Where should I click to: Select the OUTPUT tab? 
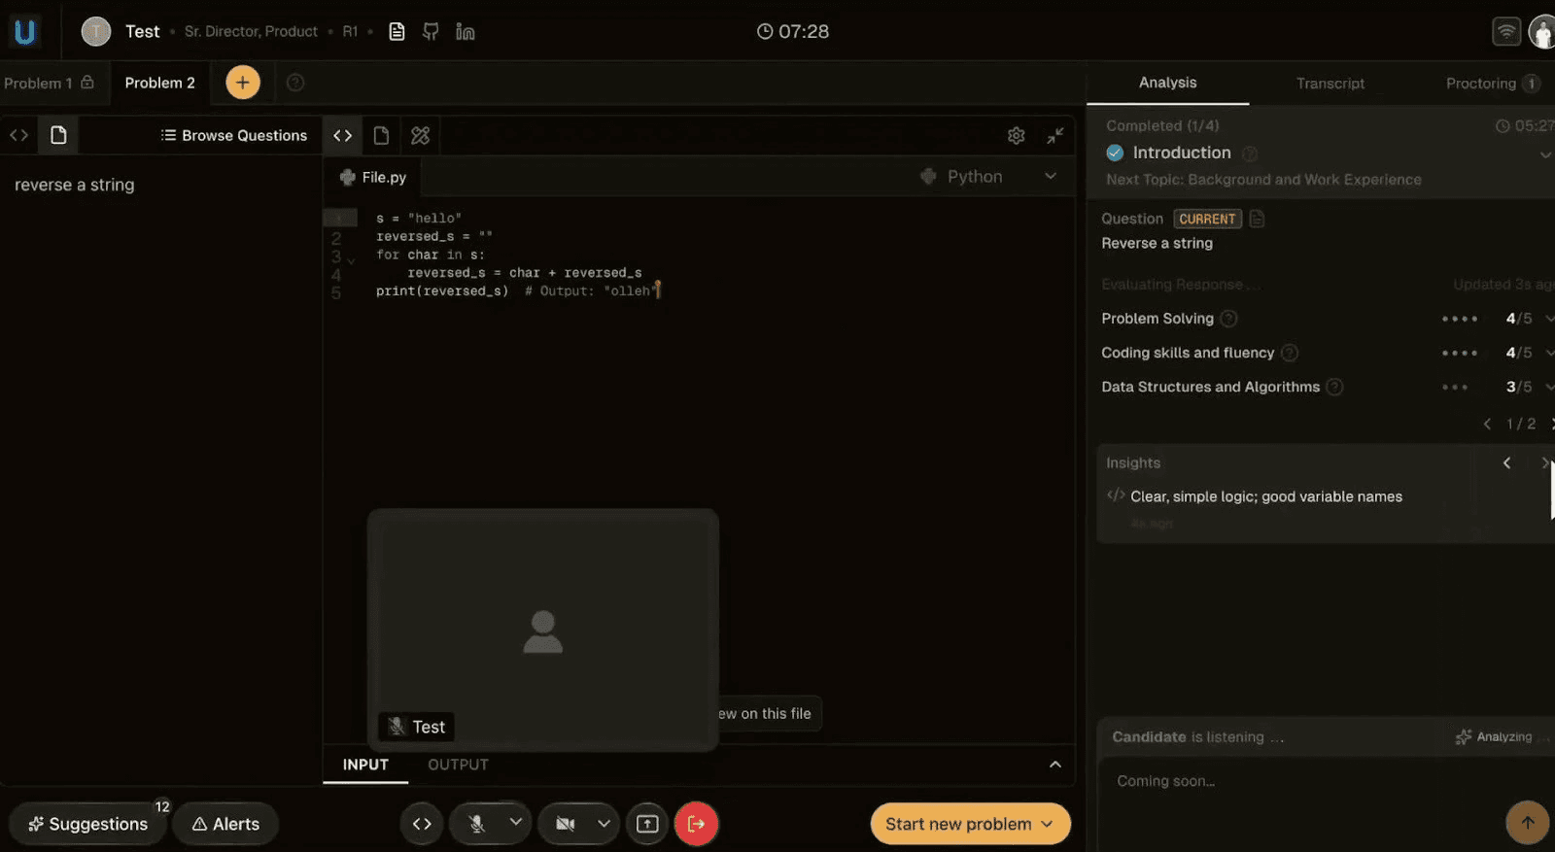pos(458,765)
